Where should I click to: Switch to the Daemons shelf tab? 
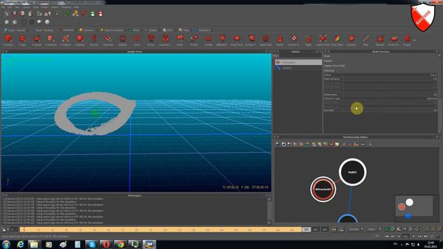66,30
